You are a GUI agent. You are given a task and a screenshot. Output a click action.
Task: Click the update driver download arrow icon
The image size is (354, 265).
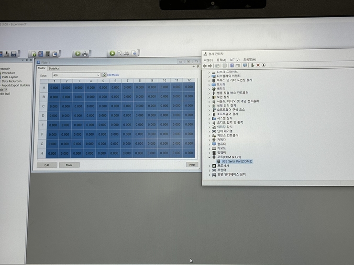(x=263, y=65)
